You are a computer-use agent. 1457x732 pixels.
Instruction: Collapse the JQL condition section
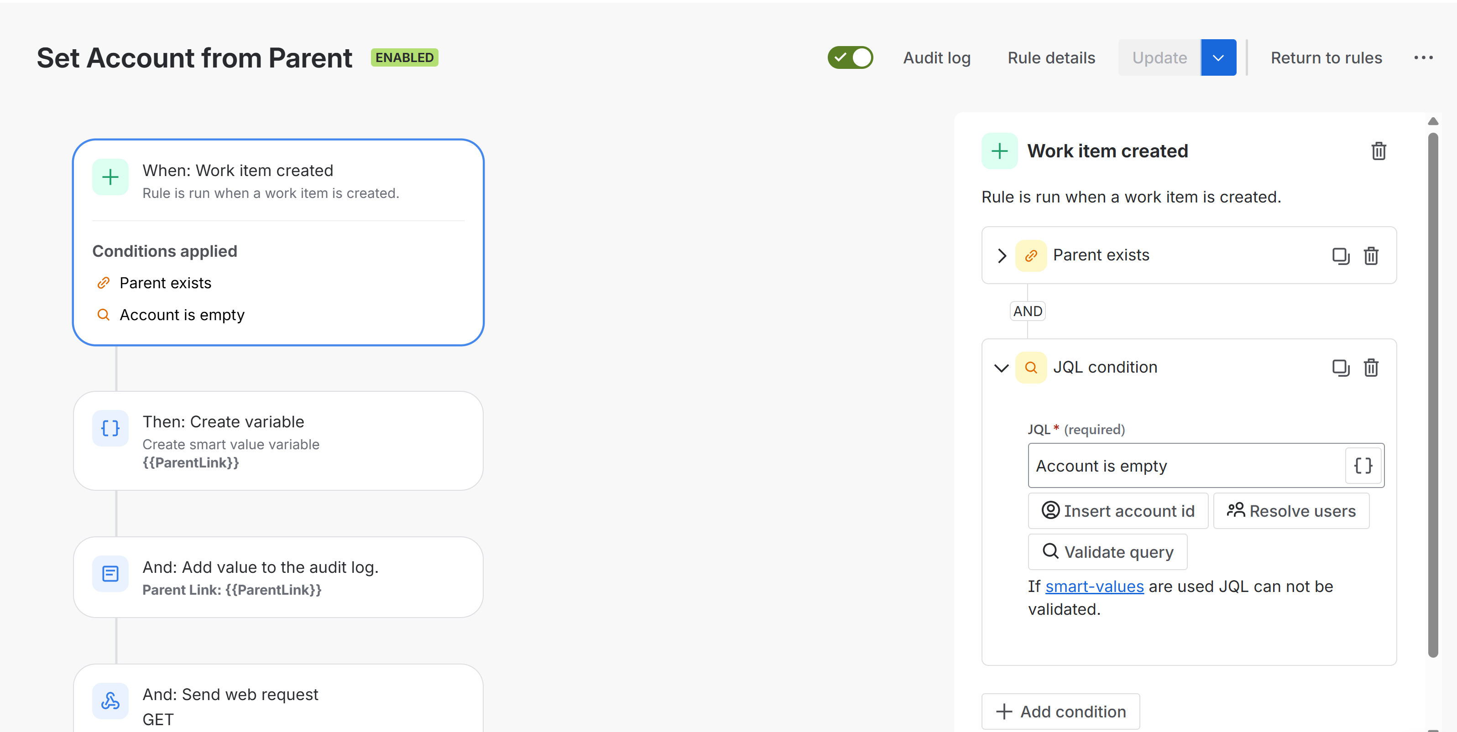point(1002,368)
